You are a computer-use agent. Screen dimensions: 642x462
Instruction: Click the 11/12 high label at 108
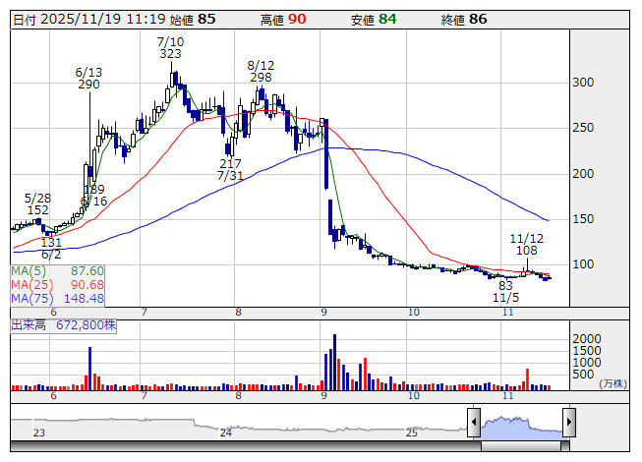point(527,245)
